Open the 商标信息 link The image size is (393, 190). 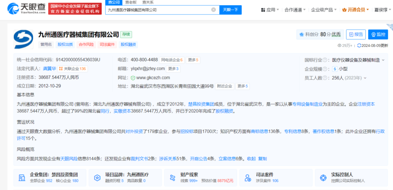(259, 131)
